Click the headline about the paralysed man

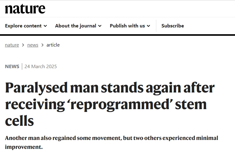[x=110, y=105]
